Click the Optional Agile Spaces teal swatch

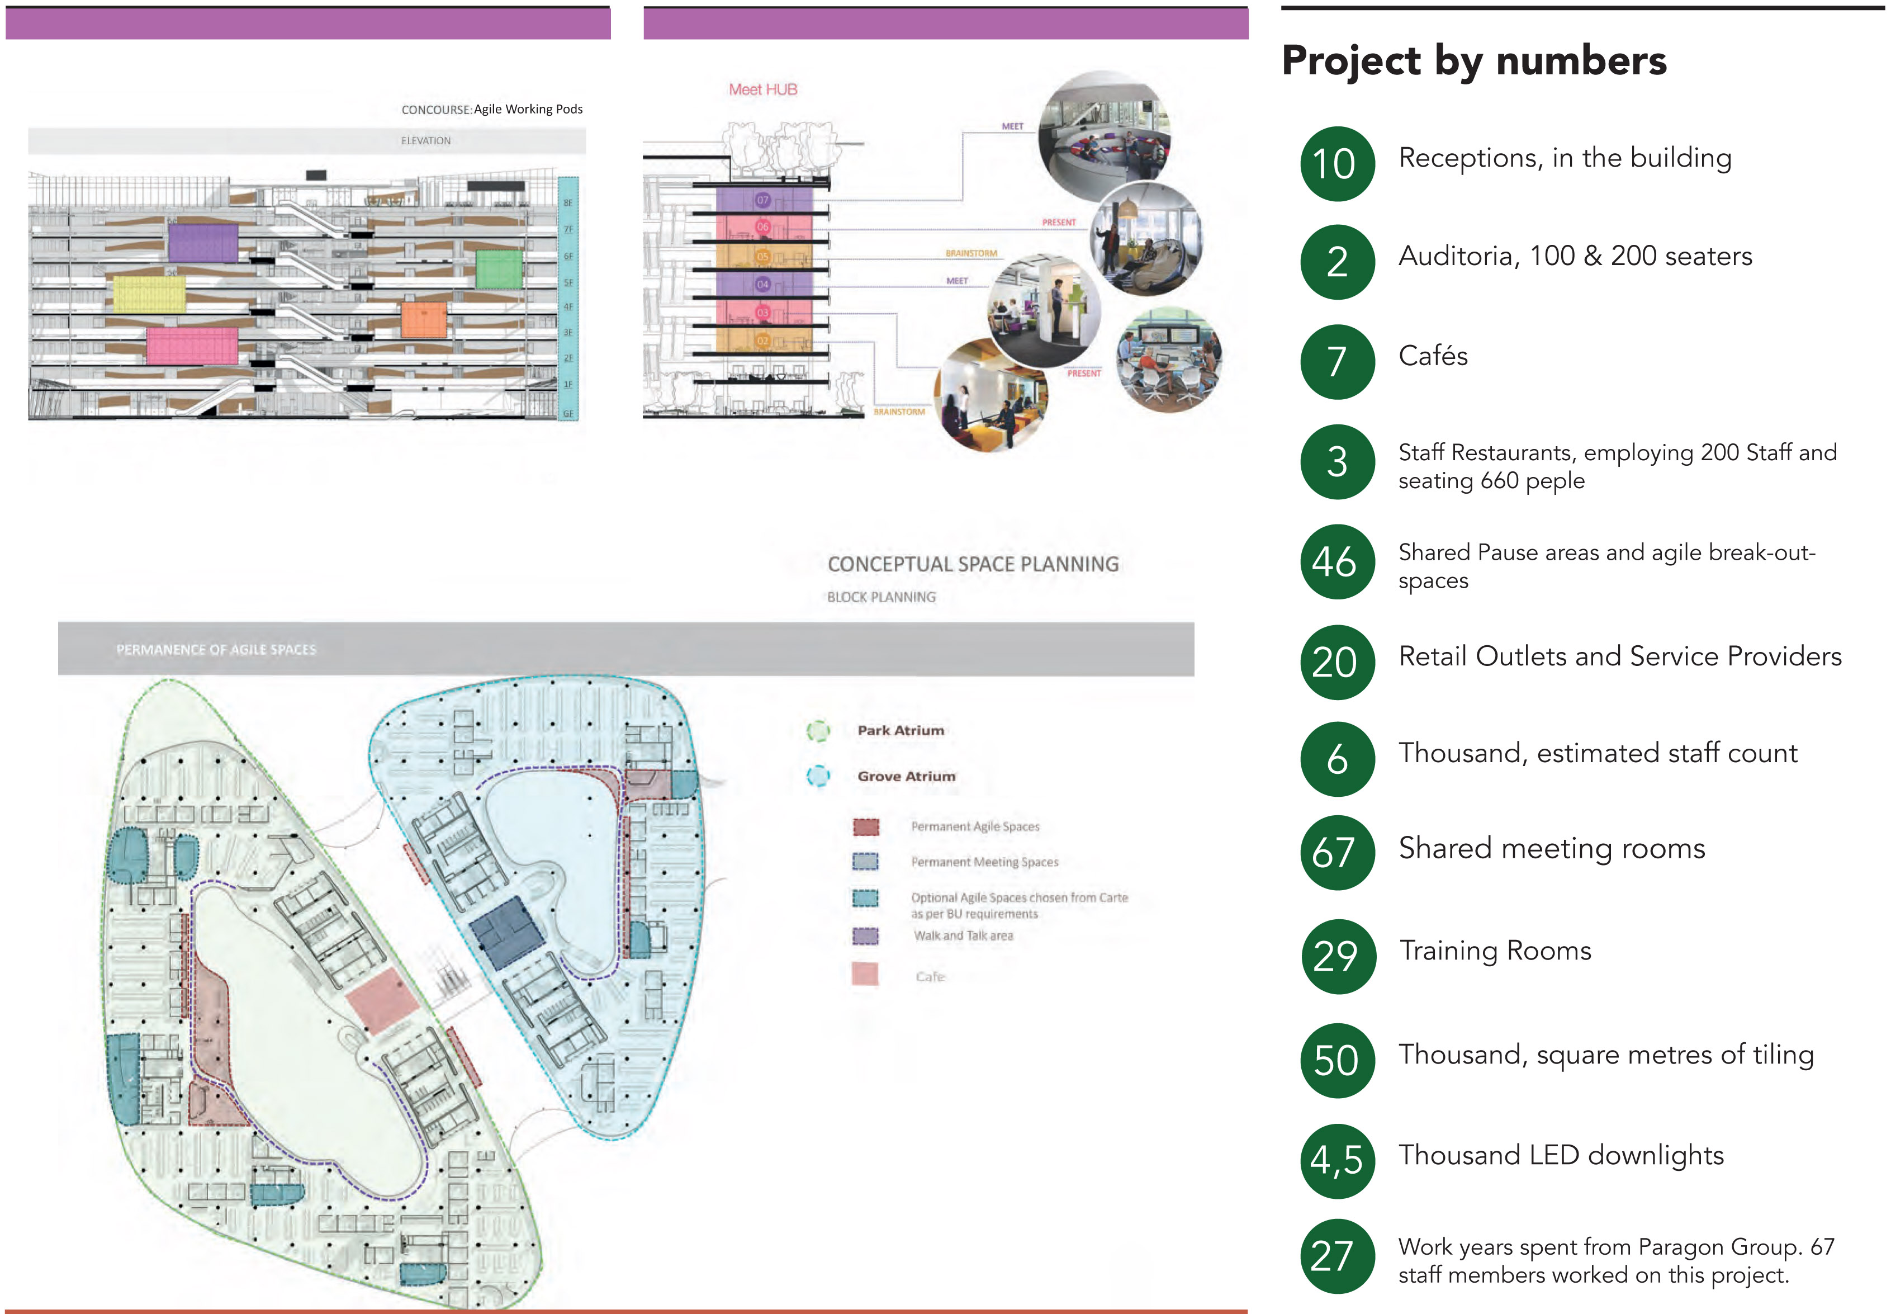(865, 897)
